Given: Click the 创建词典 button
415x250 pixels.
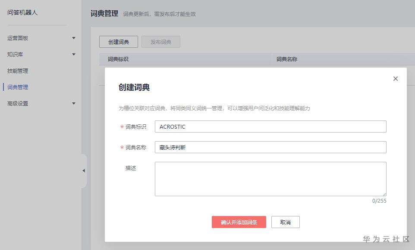Looking at the screenshot, I should [119, 42].
